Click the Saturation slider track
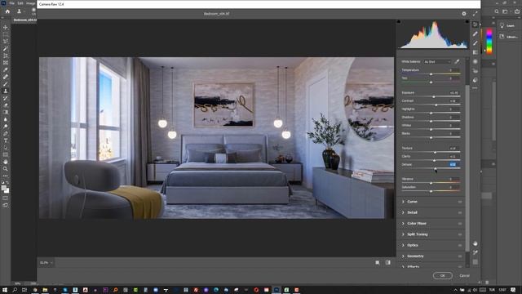 431,191
